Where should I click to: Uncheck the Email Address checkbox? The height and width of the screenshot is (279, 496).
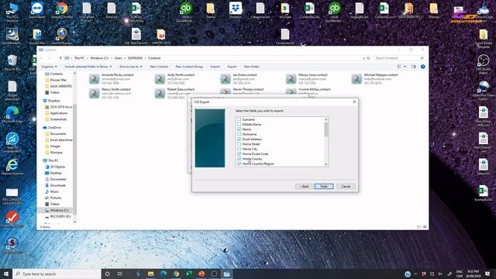tap(239, 139)
